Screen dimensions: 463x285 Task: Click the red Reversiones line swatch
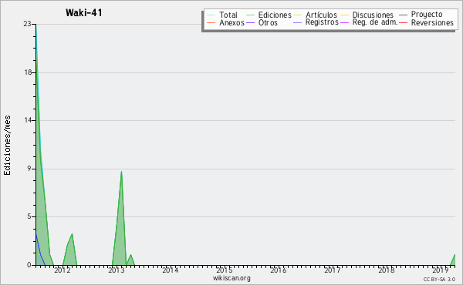[403, 22]
